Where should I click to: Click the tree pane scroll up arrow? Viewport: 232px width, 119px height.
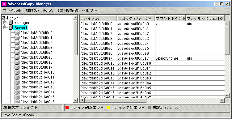75,18
